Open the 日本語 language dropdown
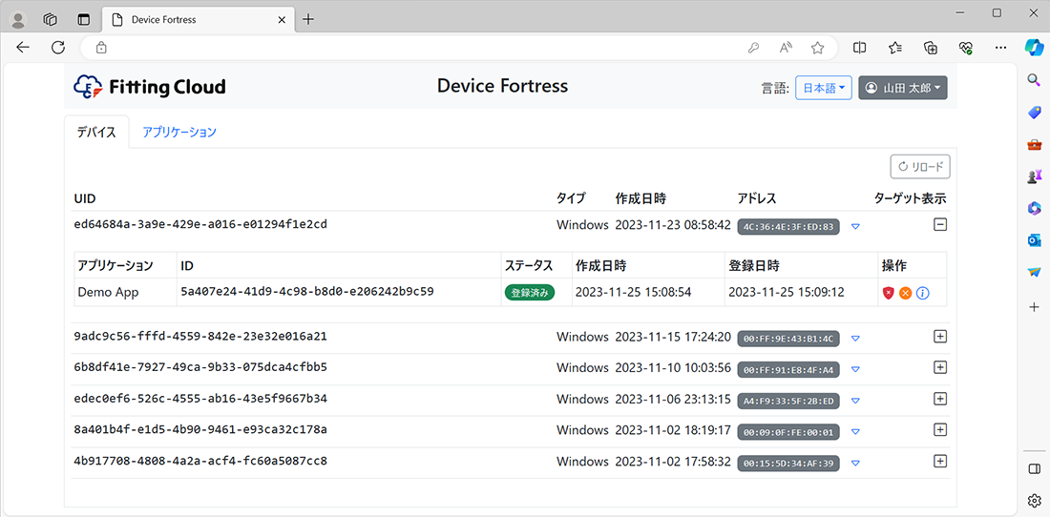1050x517 pixels. [x=823, y=88]
